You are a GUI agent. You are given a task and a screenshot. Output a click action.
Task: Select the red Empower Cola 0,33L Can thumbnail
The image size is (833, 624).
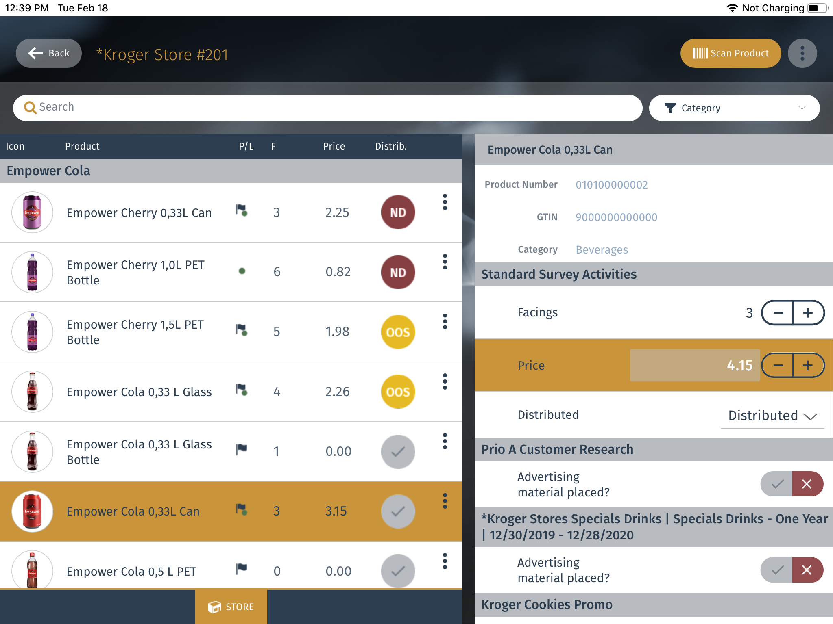[x=32, y=511]
